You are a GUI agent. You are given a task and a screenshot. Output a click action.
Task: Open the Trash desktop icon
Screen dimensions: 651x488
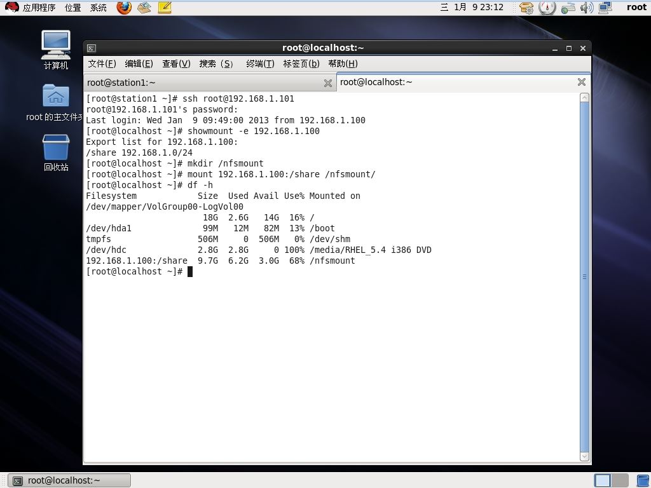56,152
